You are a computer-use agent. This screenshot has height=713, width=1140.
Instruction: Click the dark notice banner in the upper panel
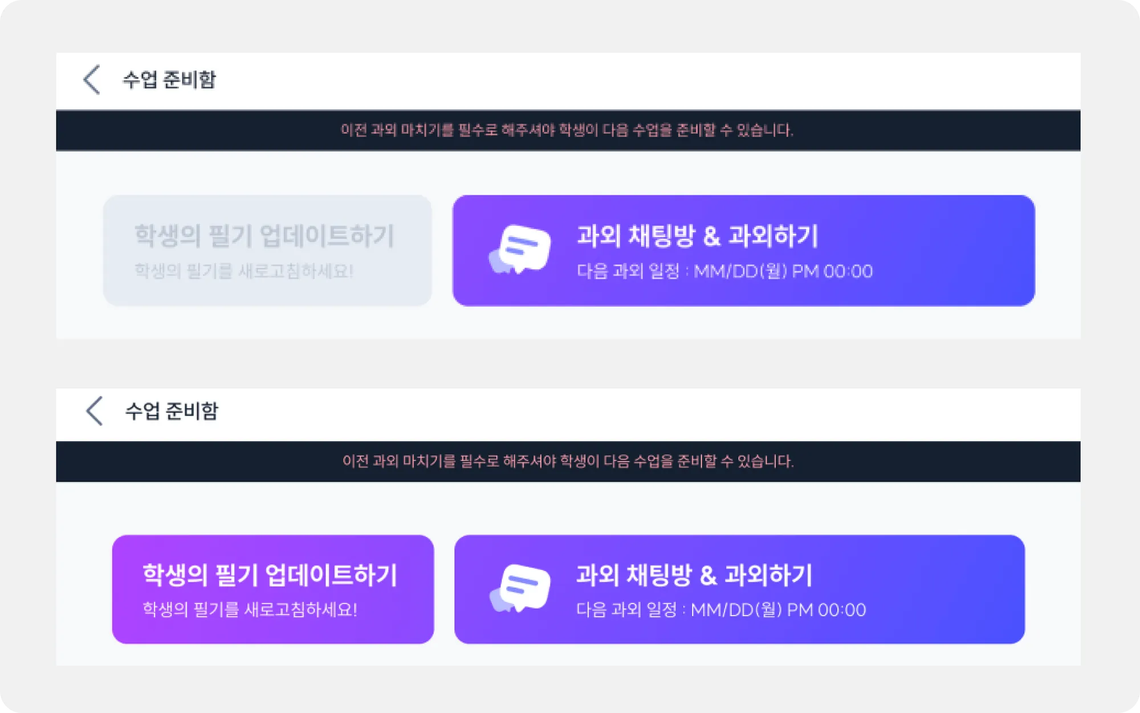point(567,131)
